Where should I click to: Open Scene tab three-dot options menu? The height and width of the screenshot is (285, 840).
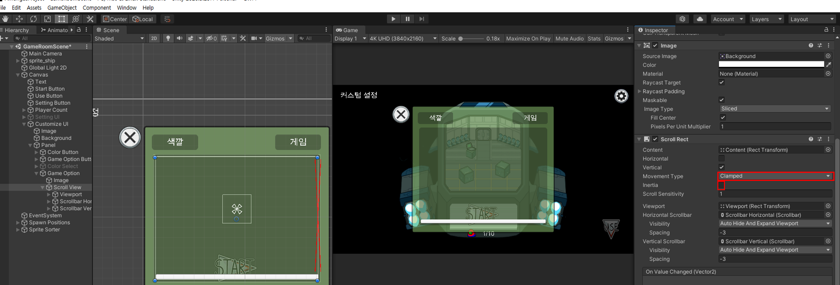(326, 30)
